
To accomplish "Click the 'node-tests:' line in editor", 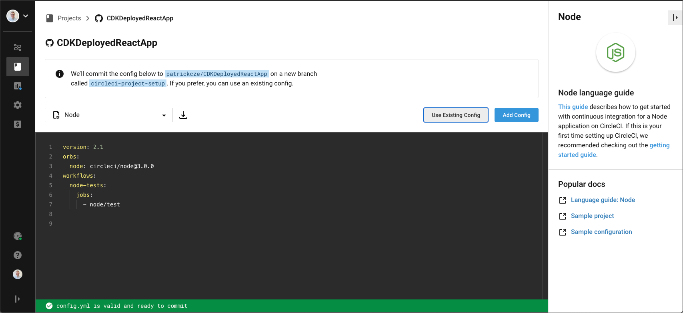I will point(88,185).
